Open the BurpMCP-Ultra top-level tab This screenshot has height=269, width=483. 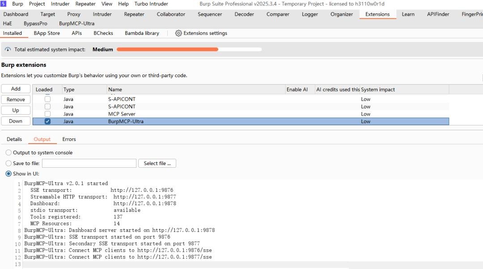pyautogui.click(x=77, y=23)
